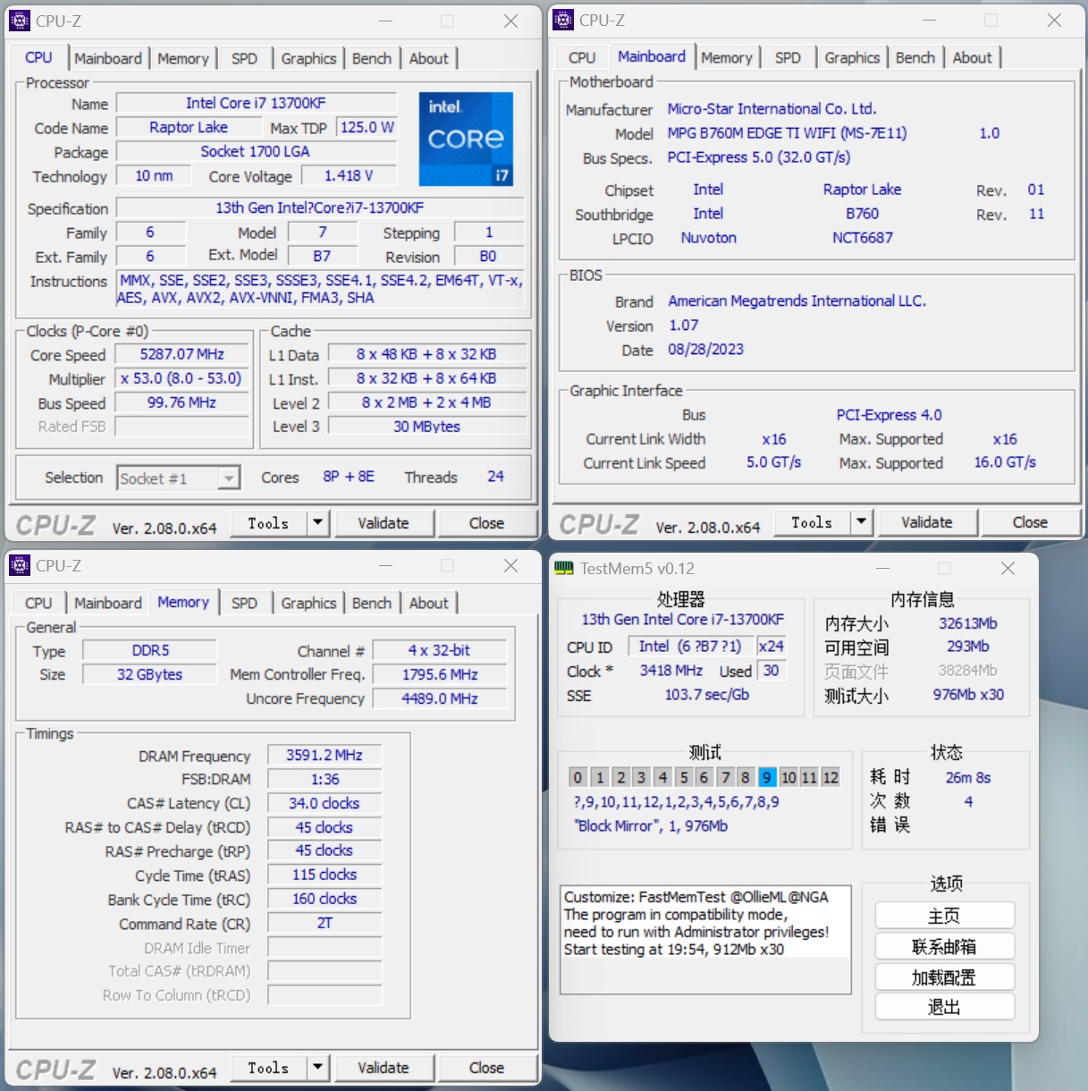This screenshot has height=1091, width=1088.
Task: Click the Core Voltage value 1.418 V
Action: [349, 176]
